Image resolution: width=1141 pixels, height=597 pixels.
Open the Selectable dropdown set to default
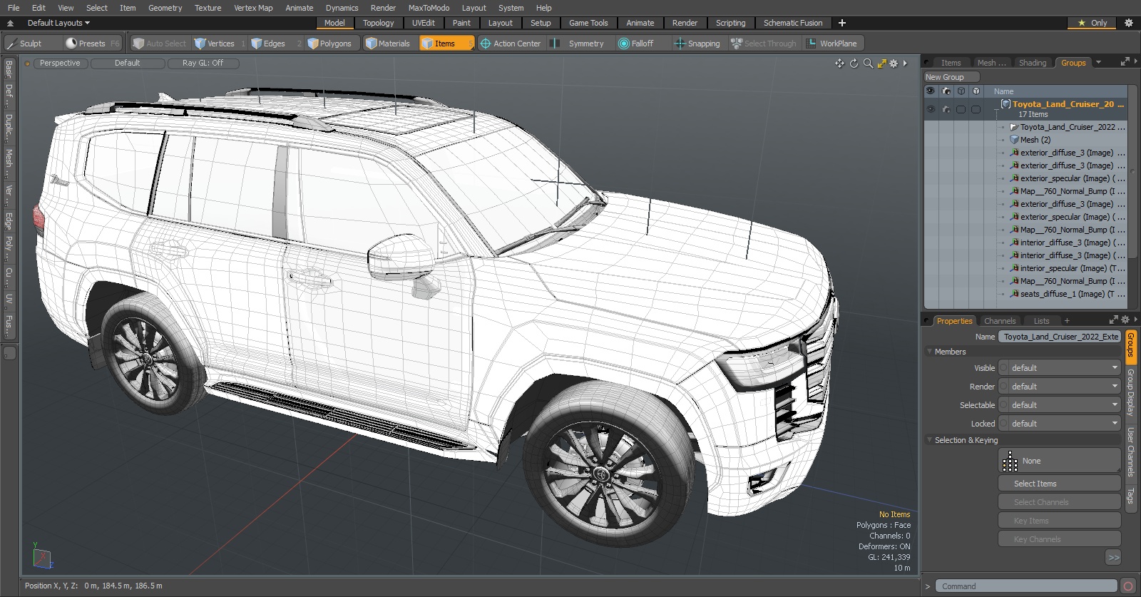[1060, 405]
